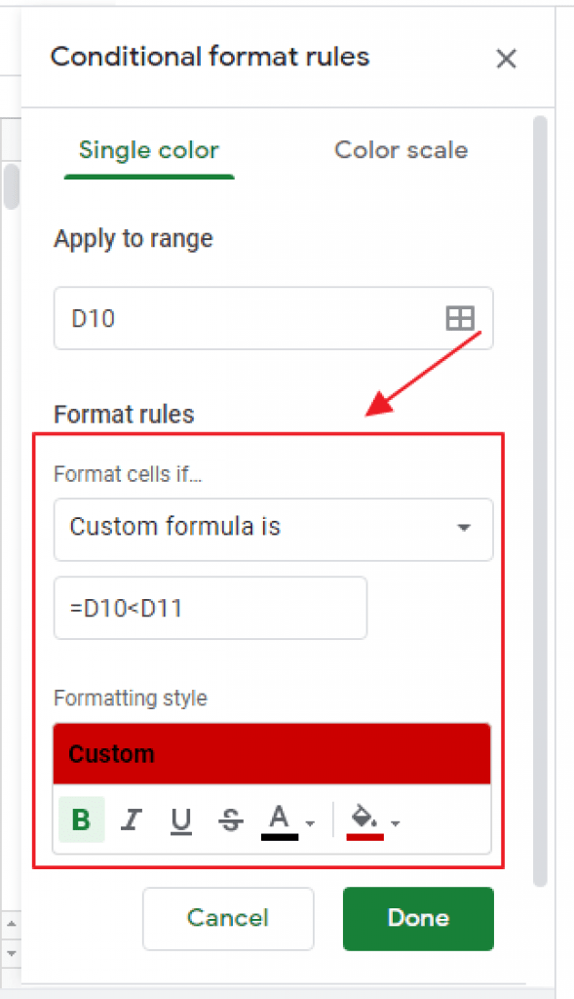The image size is (574, 999).
Task: Apply strikethrough formatting
Action: tap(230, 819)
